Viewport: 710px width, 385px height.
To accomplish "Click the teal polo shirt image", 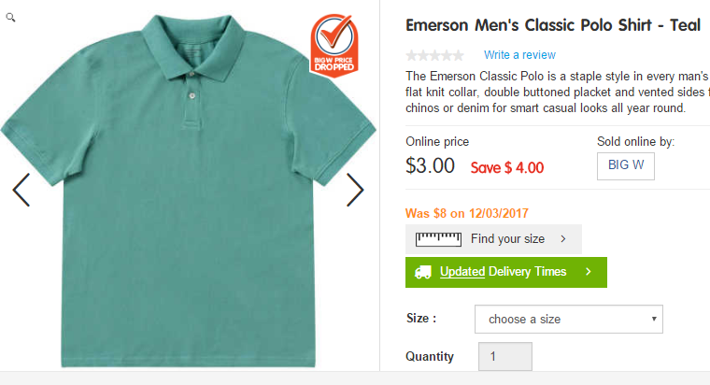I will click(189, 191).
